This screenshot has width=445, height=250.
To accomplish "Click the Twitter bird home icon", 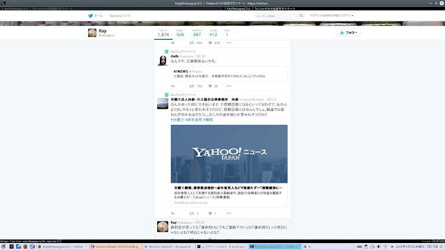I will coord(90,16).
